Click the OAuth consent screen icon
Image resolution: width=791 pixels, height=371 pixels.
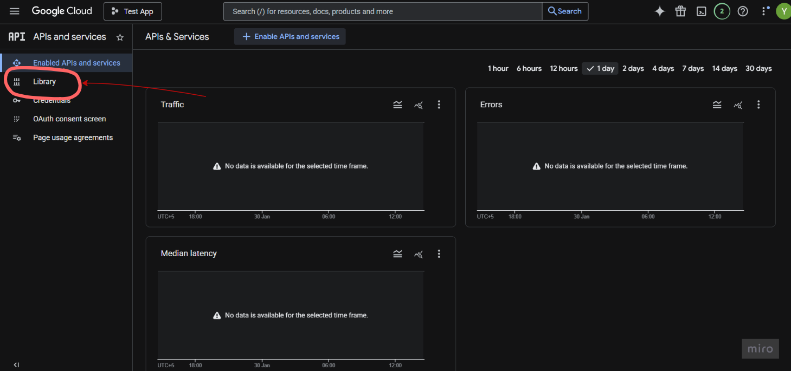(x=17, y=119)
